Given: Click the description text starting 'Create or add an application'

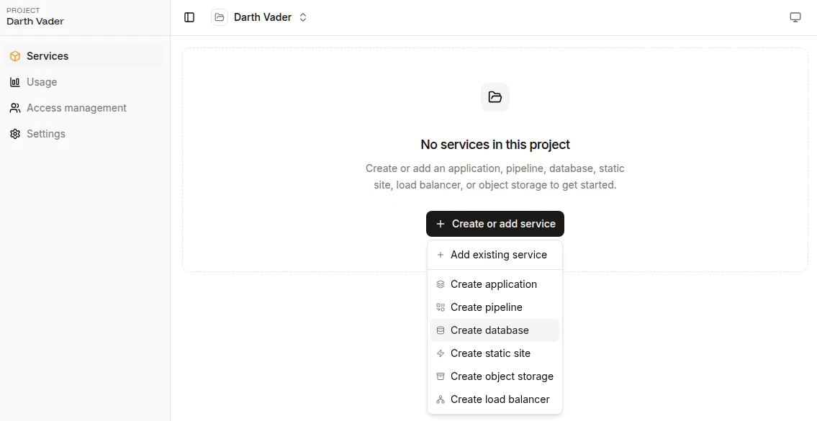Looking at the screenshot, I should pyautogui.click(x=495, y=176).
